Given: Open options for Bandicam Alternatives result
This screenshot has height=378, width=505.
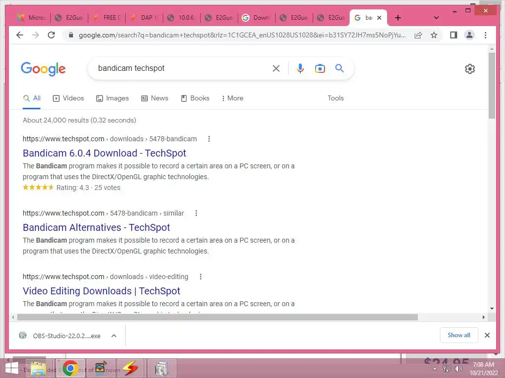Looking at the screenshot, I should click(x=196, y=213).
